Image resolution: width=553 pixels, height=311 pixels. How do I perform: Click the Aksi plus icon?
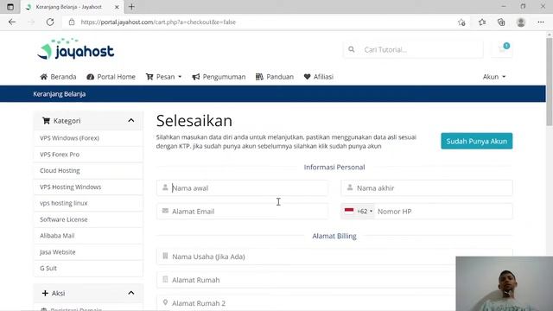coord(45,293)
